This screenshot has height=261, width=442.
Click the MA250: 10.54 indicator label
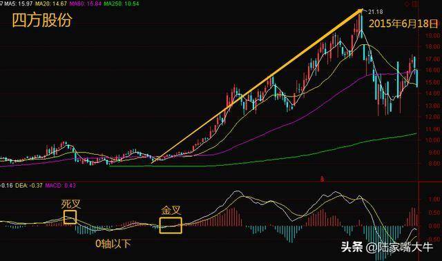click(122, 4)
